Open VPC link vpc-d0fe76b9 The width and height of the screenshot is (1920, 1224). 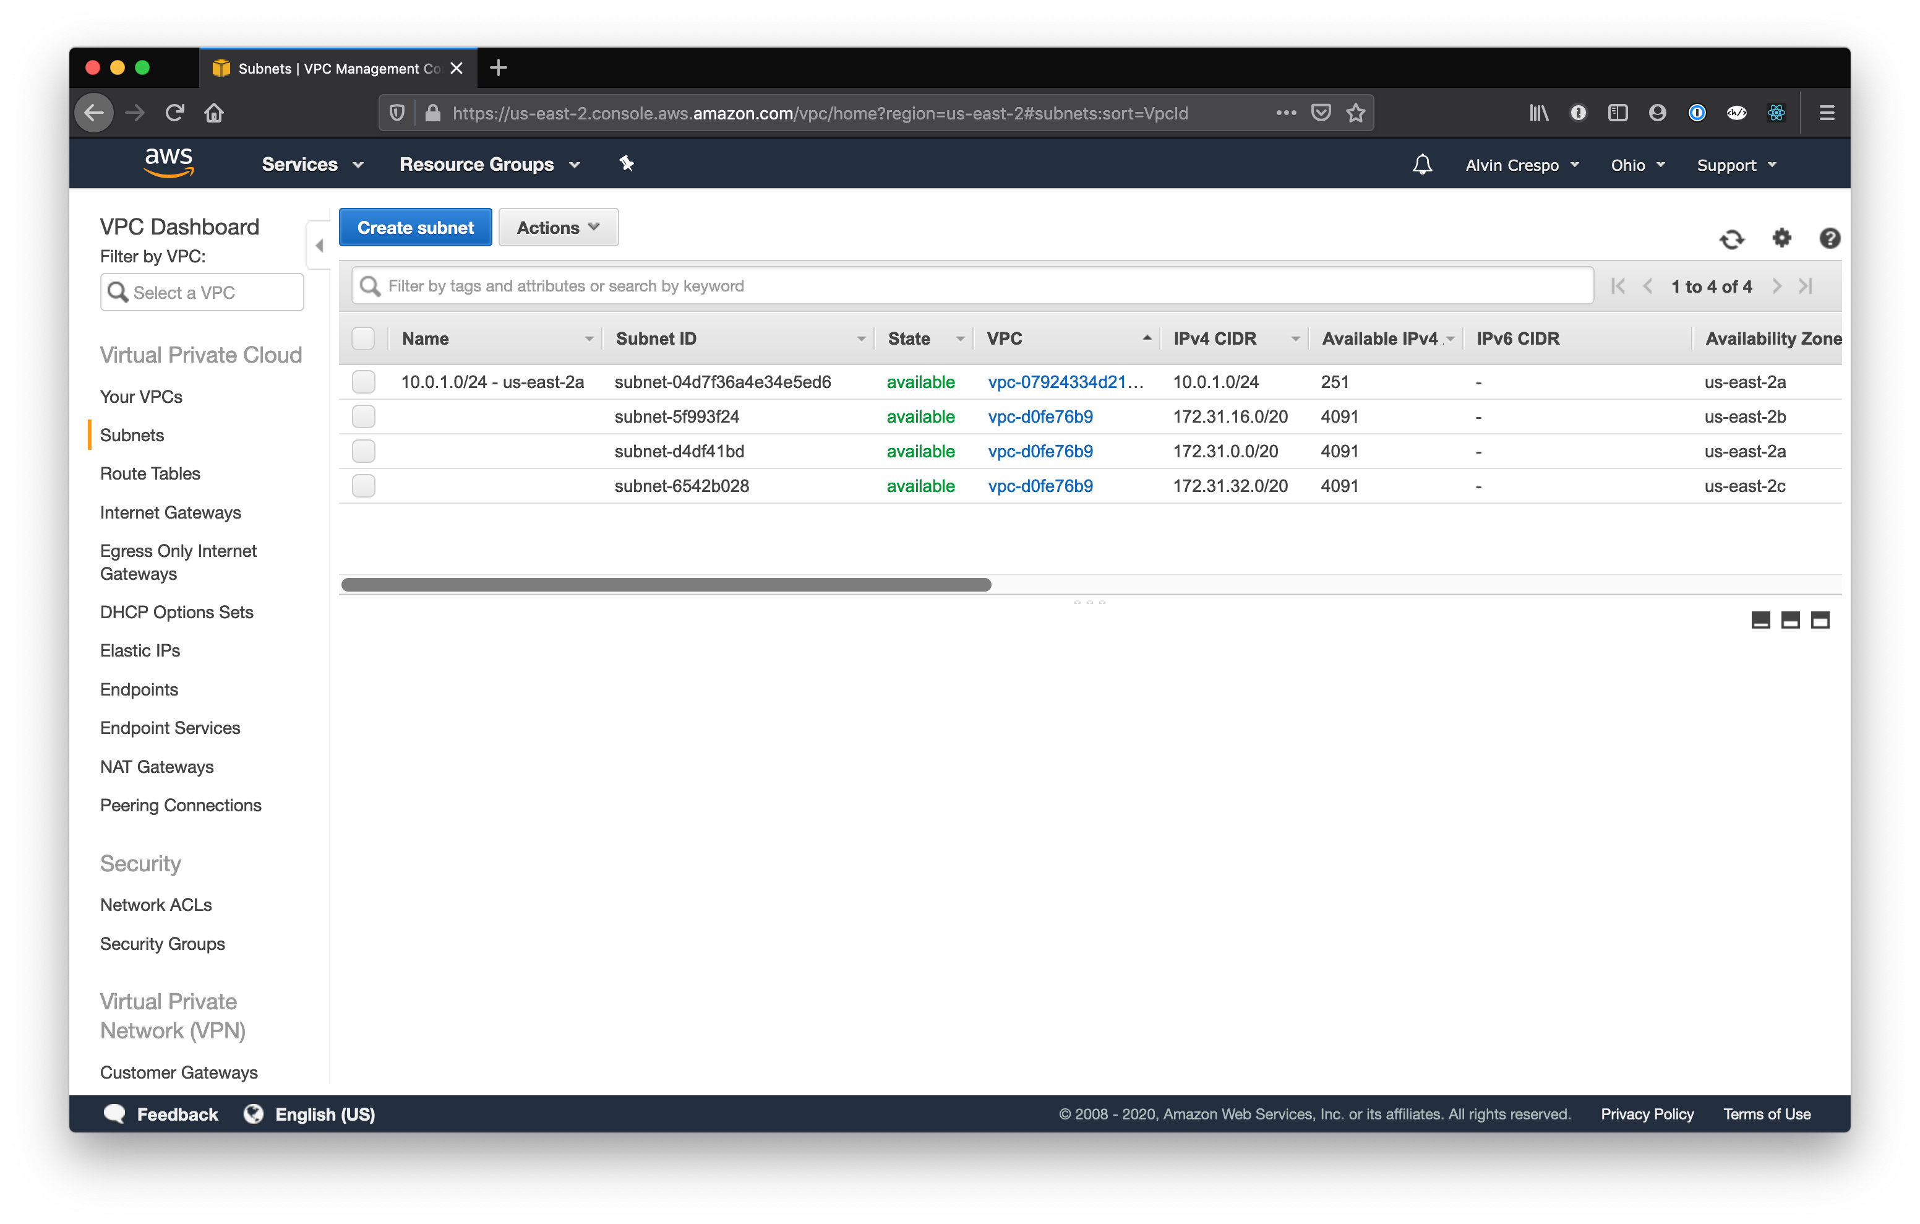tap(1040, 416)
